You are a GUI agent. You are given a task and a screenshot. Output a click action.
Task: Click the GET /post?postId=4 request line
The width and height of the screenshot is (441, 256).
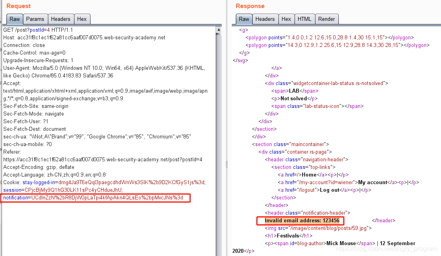(38, 30)
